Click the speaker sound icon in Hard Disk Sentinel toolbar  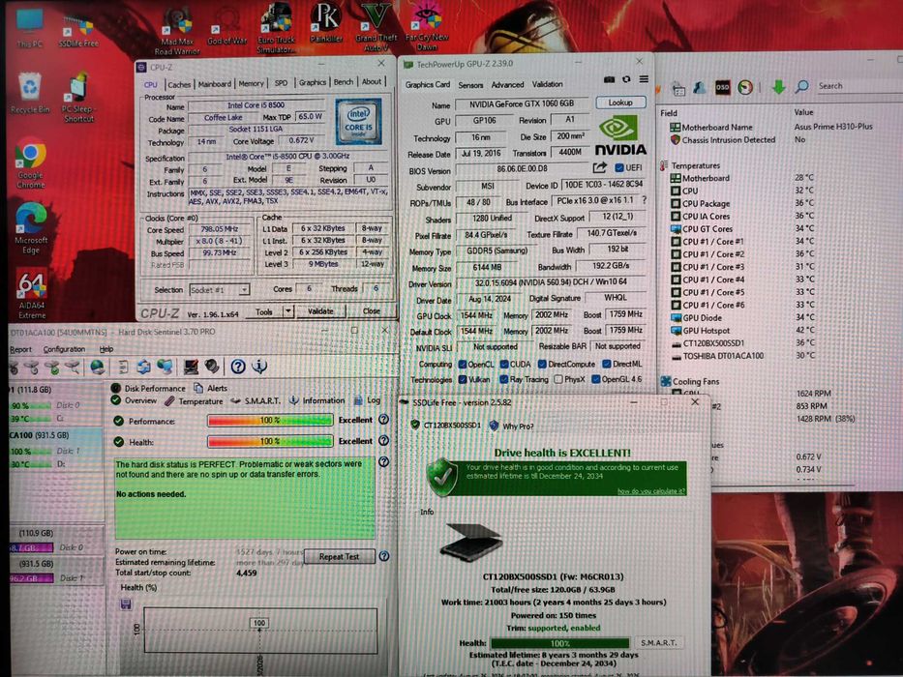212,367
